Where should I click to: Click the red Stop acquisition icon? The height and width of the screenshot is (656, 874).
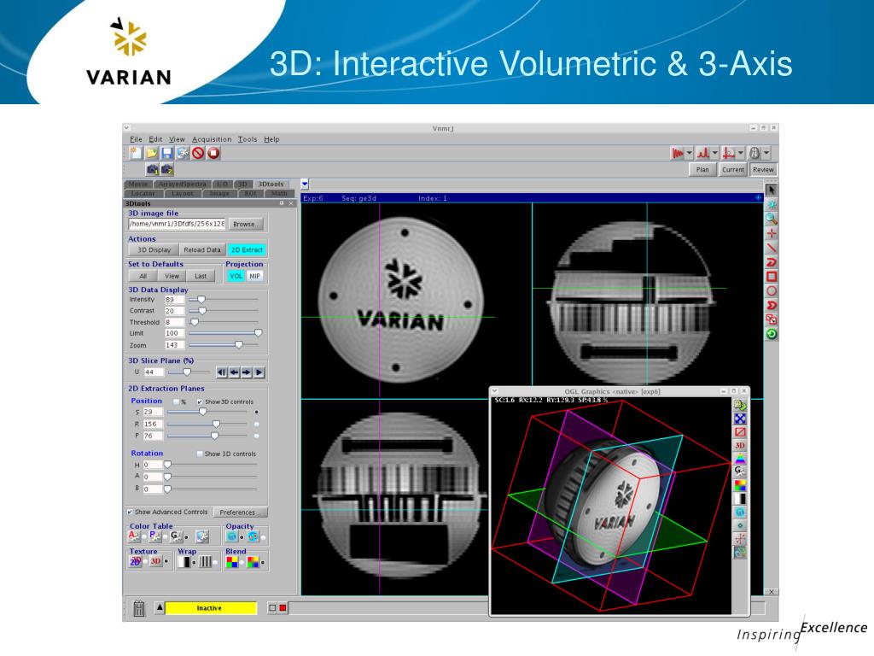(x=213, y=153)
